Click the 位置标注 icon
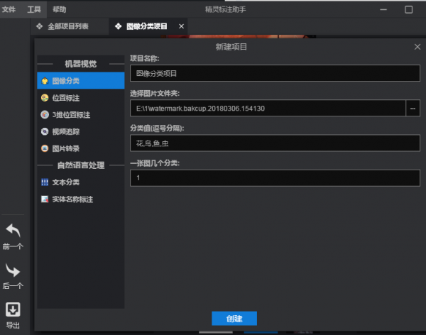This screenshot has height=335, width=426. point(45,98)
